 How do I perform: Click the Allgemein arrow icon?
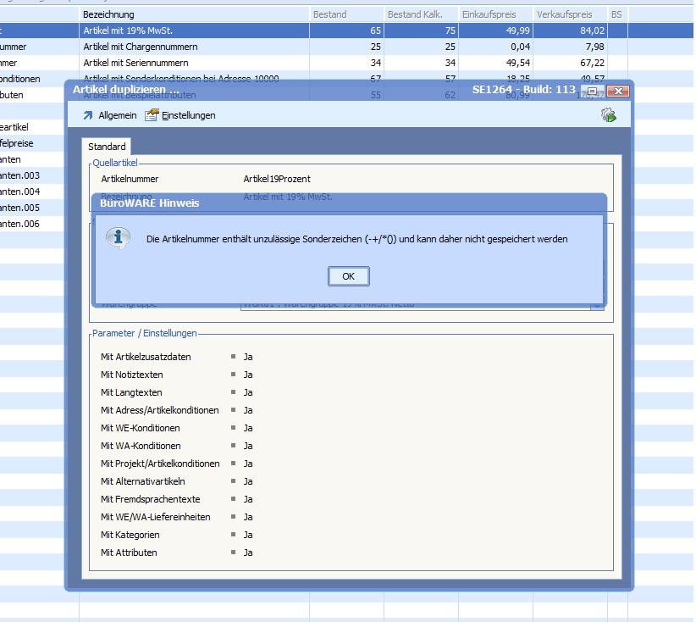[x=87, y=115]
